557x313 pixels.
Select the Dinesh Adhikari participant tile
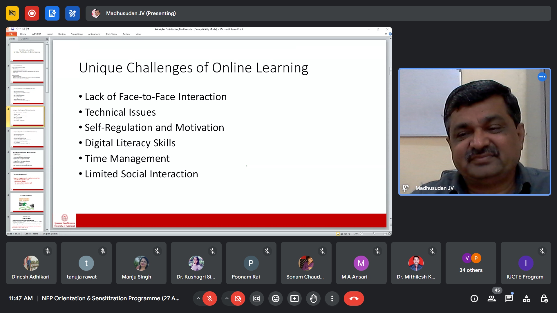pyautogui.click(x=31, y=263)
